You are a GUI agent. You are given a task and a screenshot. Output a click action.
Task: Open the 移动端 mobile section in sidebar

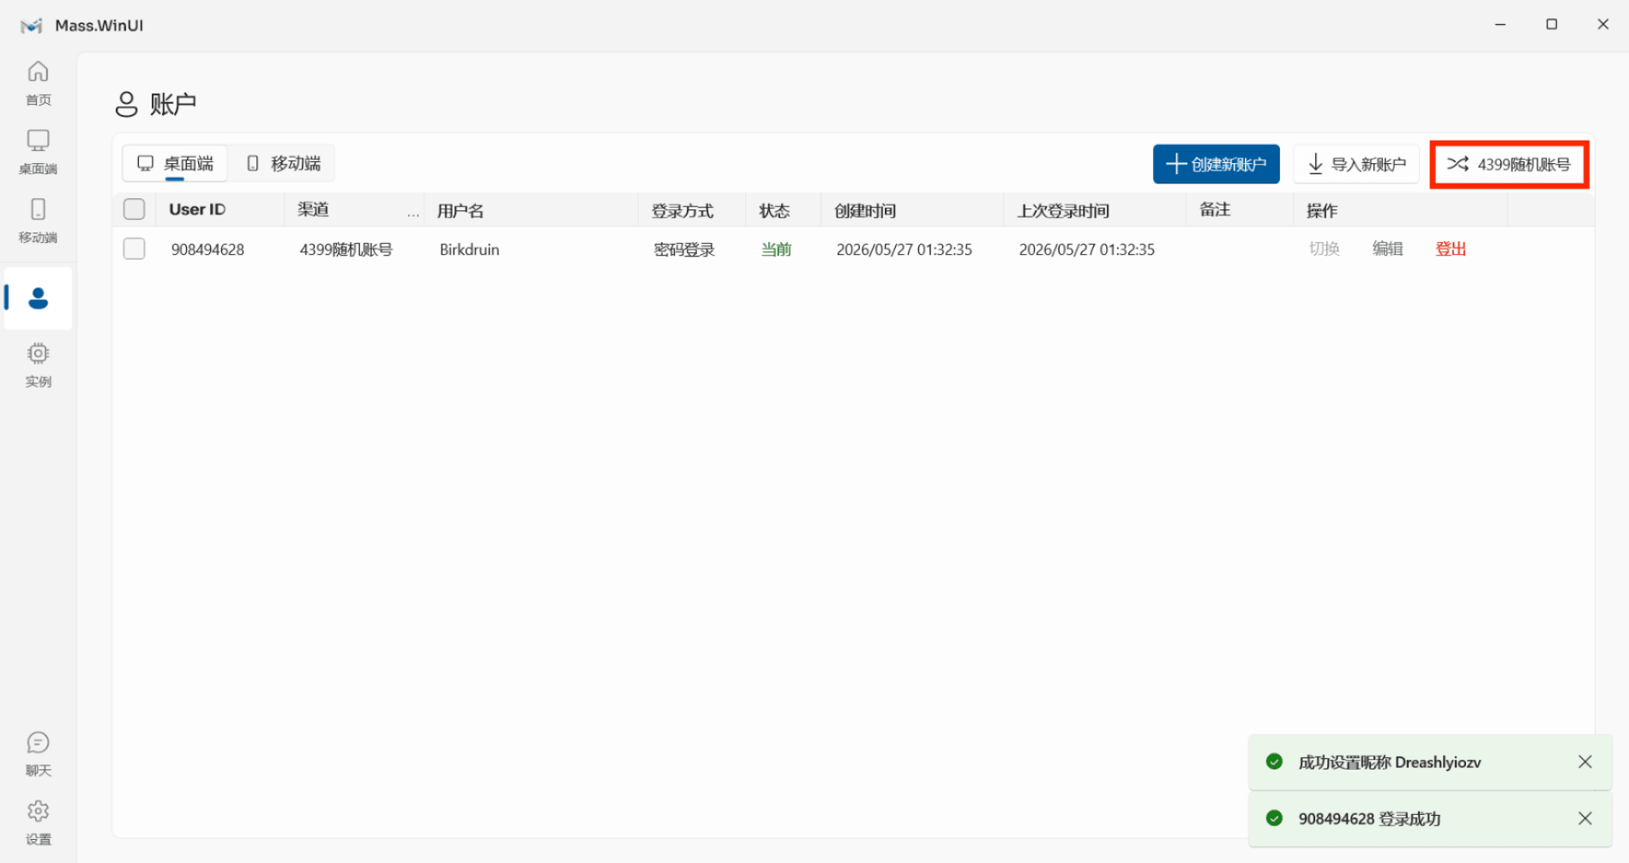(x=38, y=220)
